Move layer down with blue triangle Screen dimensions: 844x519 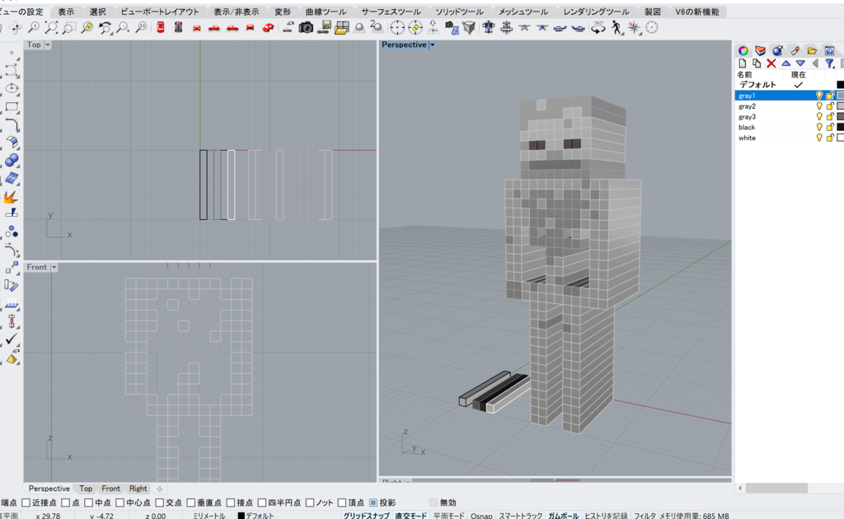click(x=800, y=63)
